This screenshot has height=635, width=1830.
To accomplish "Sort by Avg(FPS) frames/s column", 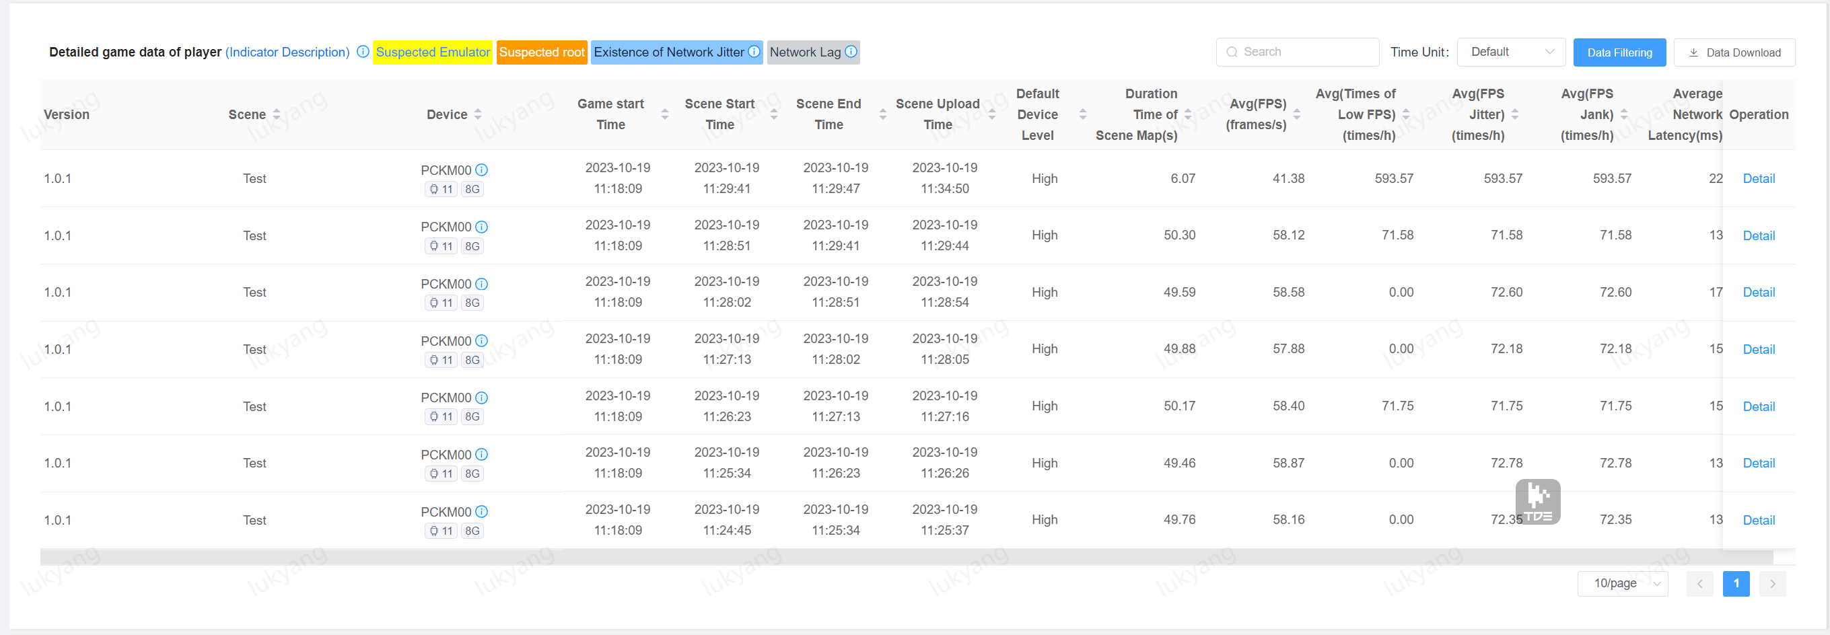I will (1296, 114).
